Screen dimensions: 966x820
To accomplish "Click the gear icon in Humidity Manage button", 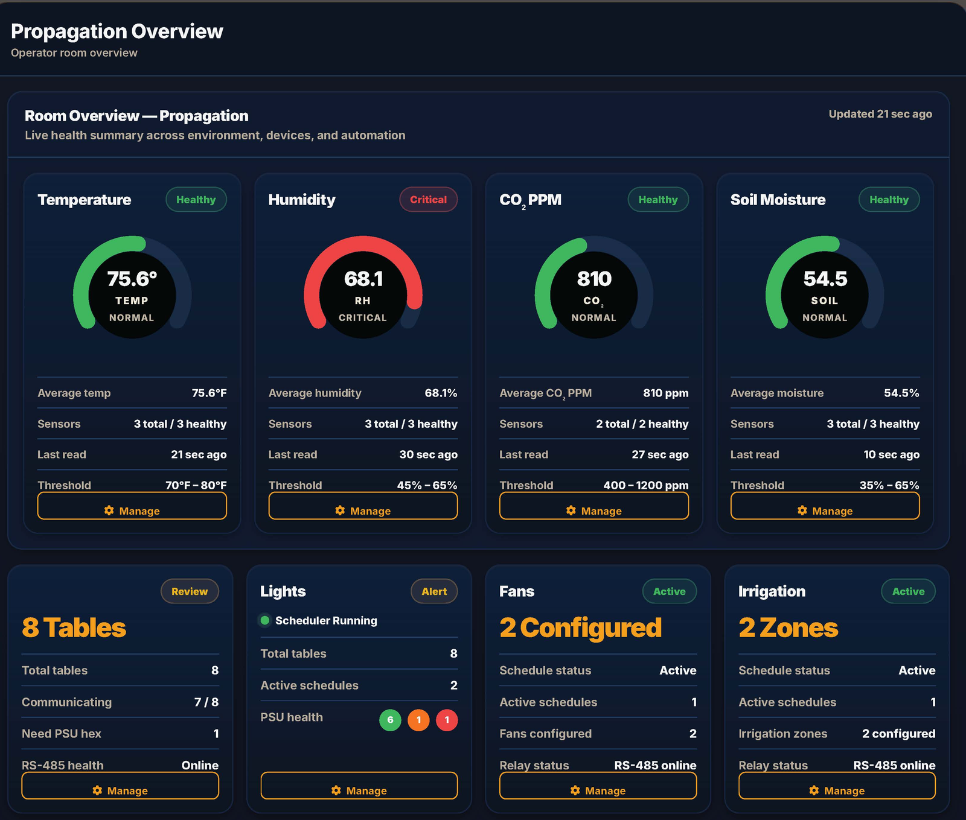I will pos(340,510).
